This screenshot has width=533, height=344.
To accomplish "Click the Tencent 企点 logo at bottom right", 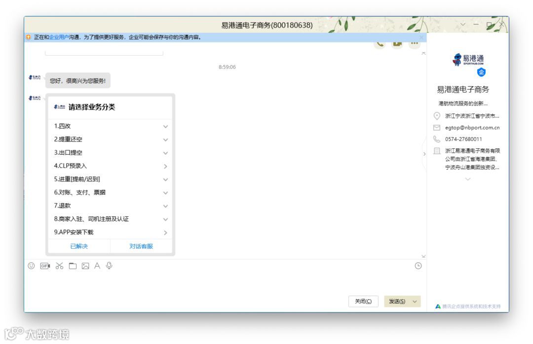I will [438, 307].
